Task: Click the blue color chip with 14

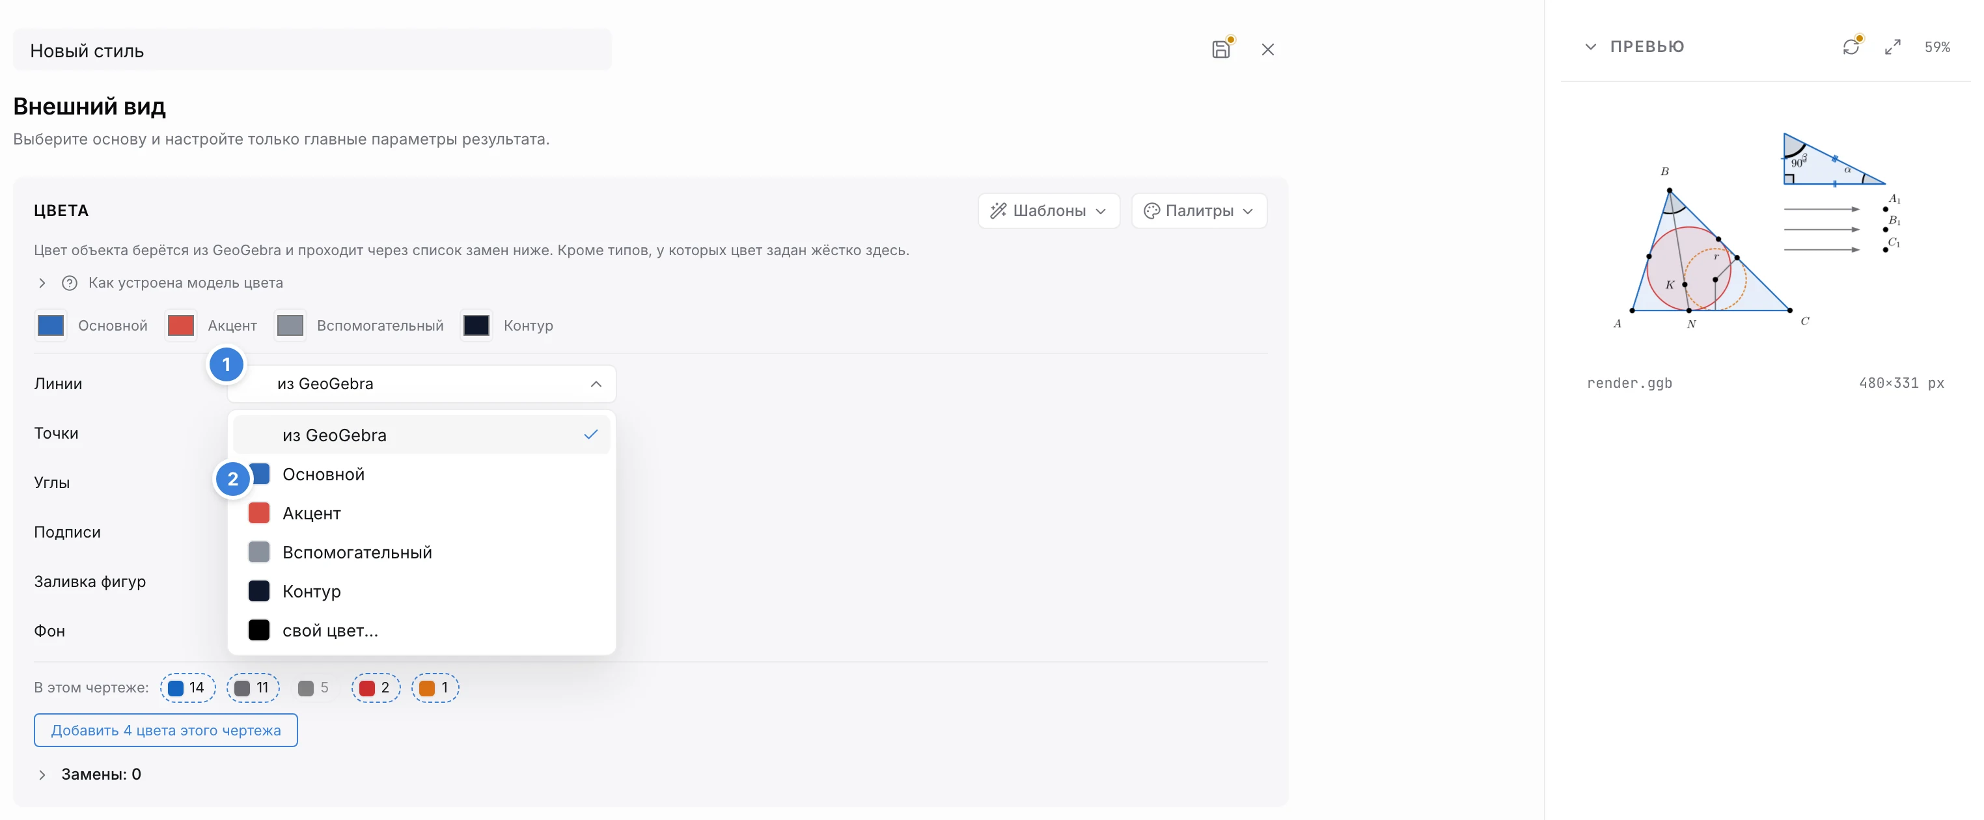Action: 187,688
